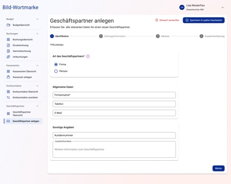This screenshot has height=184, width=231.
Task: Collapse the Kassenarten section
Action: pos(37,65)
